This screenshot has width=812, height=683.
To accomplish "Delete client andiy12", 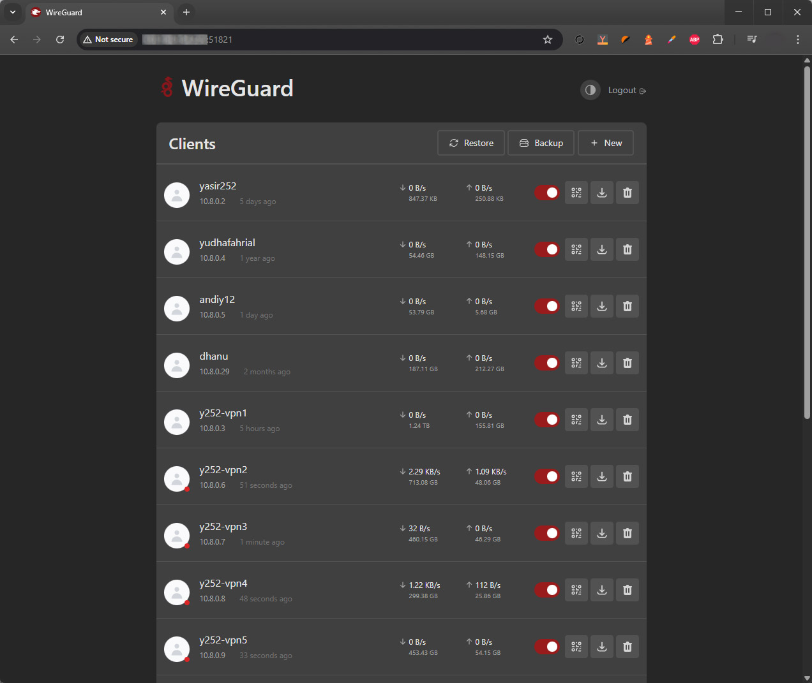I will [628, 306].
